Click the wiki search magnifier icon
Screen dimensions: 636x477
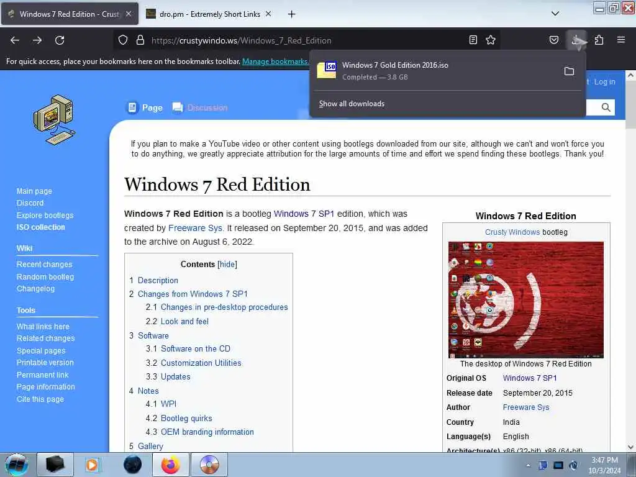coord(606,107)
